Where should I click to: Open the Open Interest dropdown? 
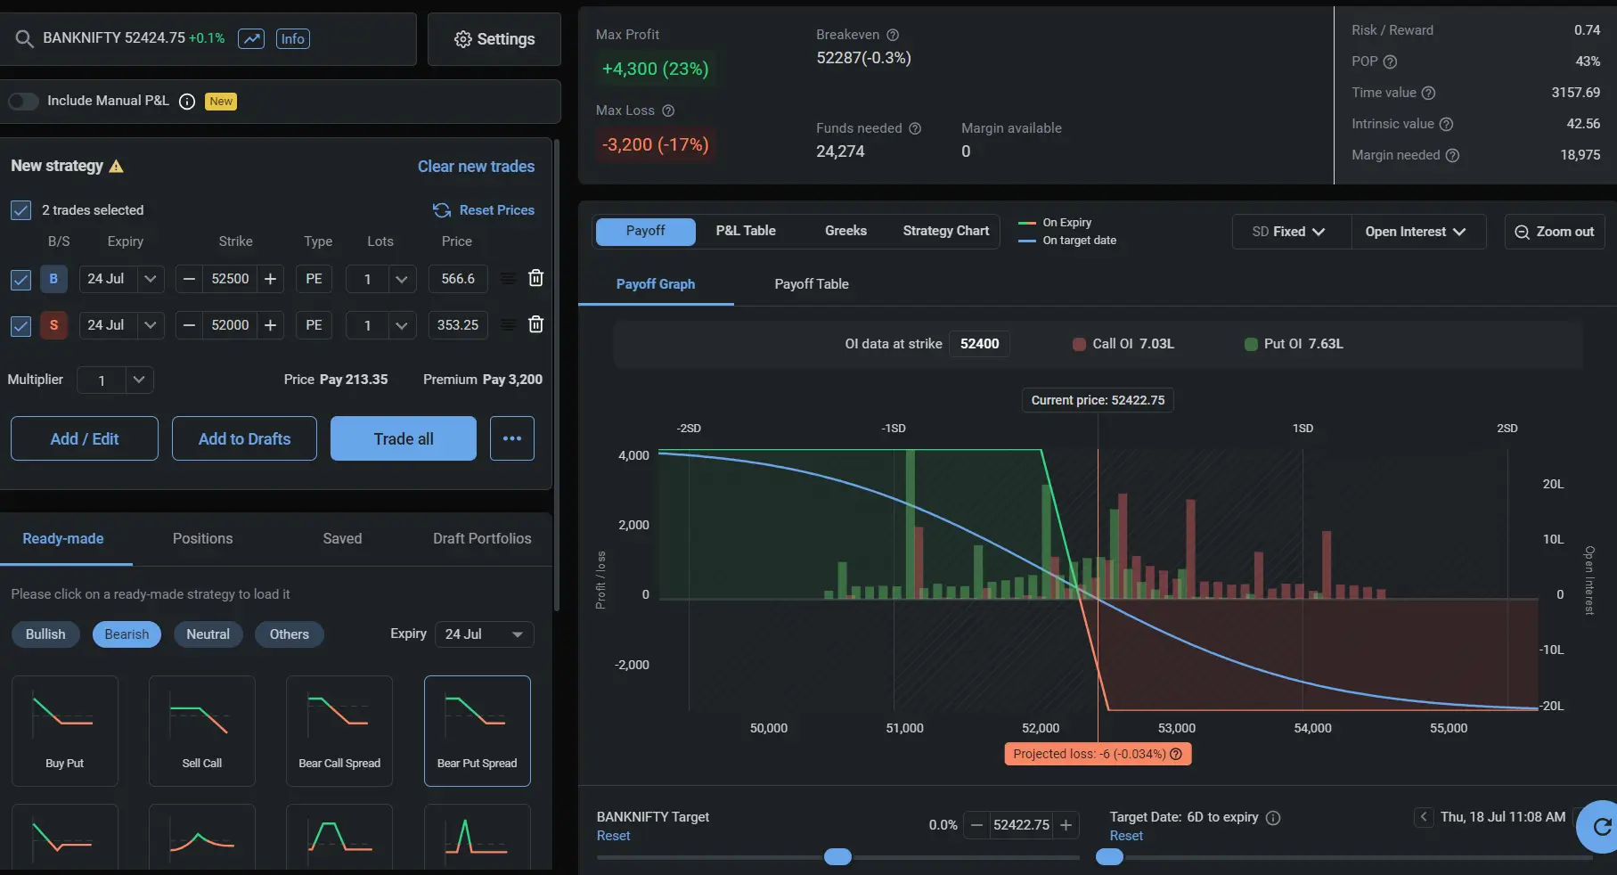click(x=1418, y=232)
